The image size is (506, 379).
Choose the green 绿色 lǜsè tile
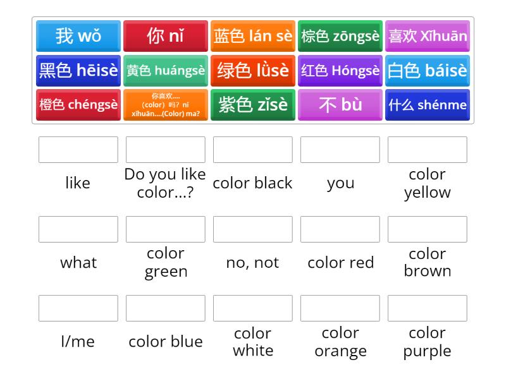[x=253, y=71]
